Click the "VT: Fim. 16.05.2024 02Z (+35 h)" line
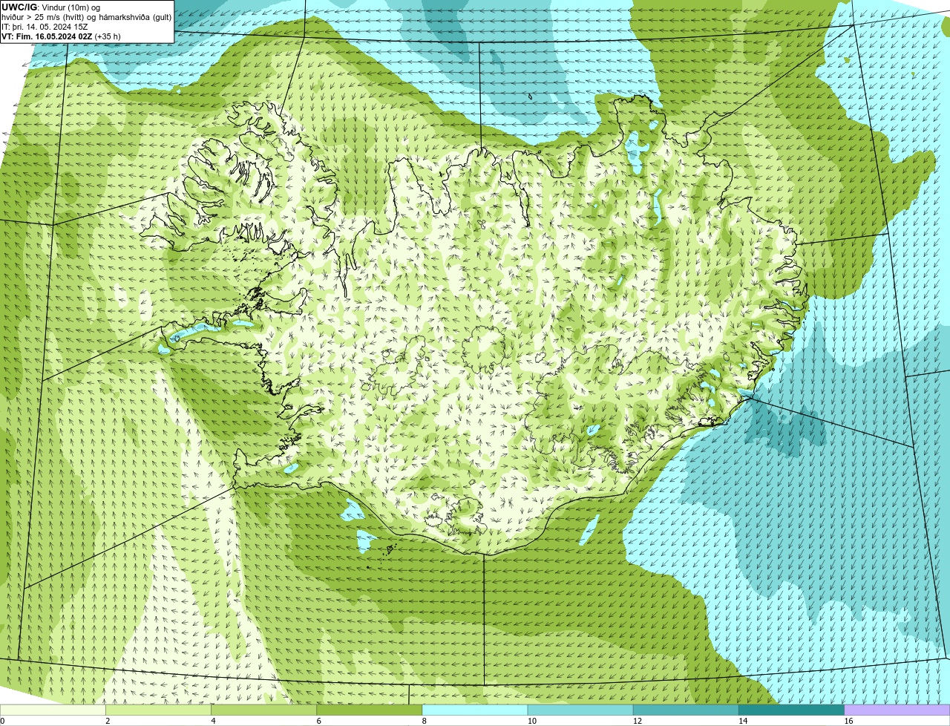This screenshot has width=950, height=726. tap(61, 36)
